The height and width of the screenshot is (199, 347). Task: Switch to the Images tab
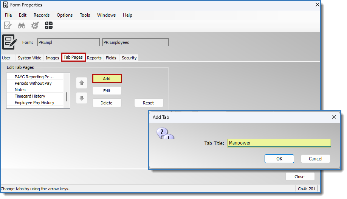[x=53, y=58]
